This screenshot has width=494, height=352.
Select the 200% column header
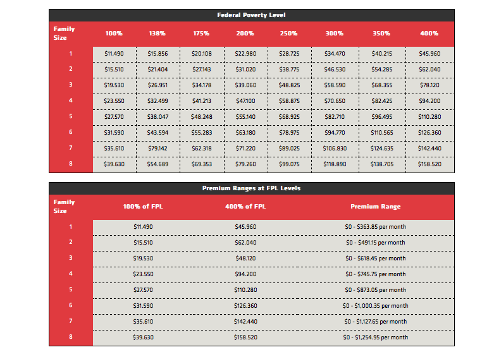[245, 33]
